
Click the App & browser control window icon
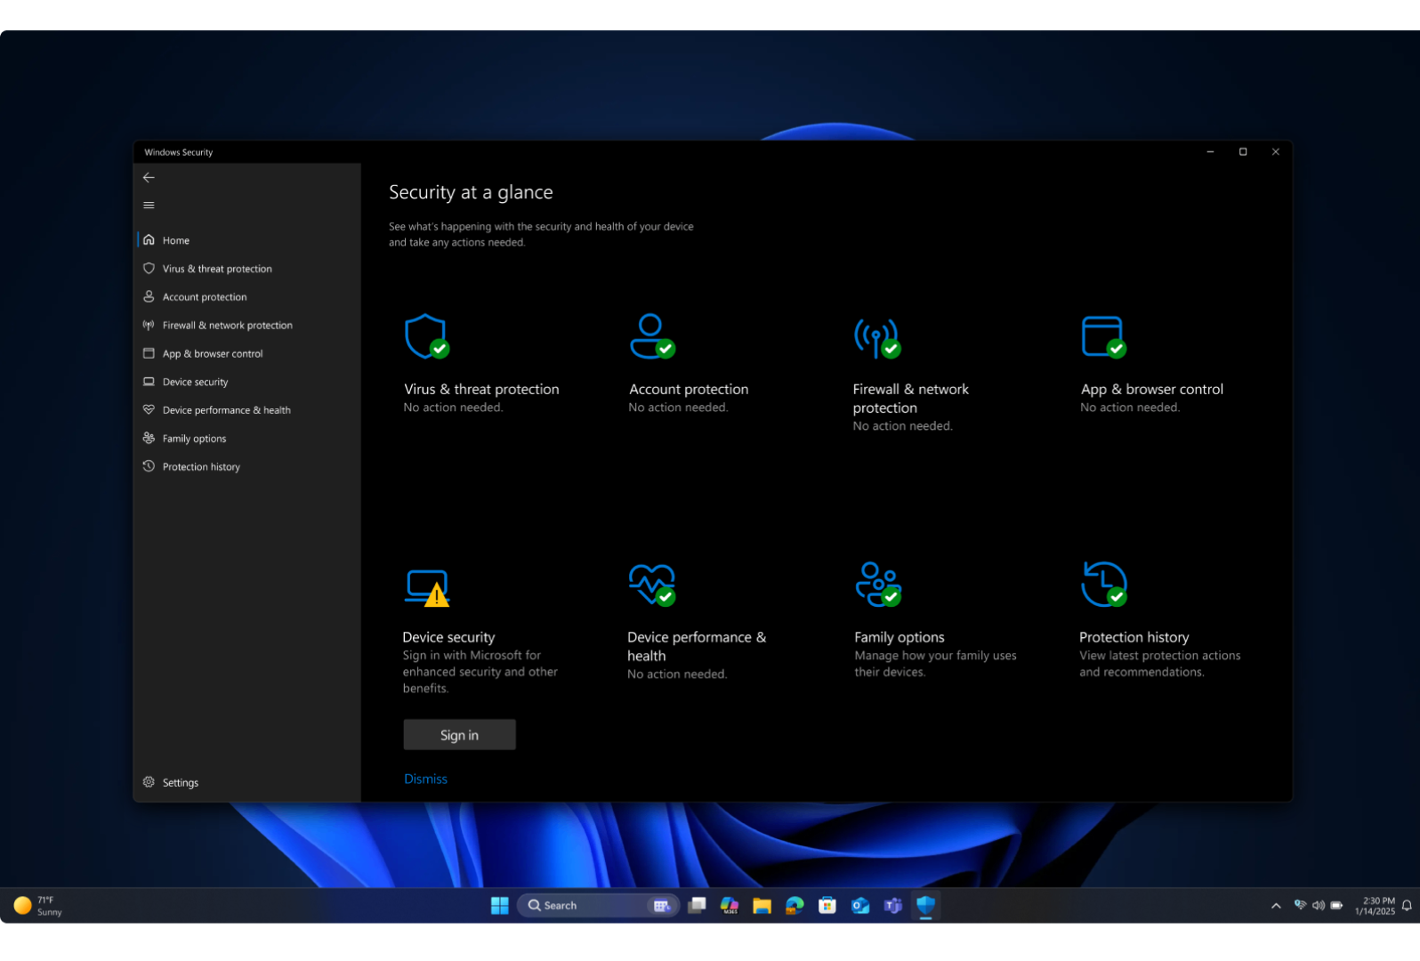[1103, 336]
